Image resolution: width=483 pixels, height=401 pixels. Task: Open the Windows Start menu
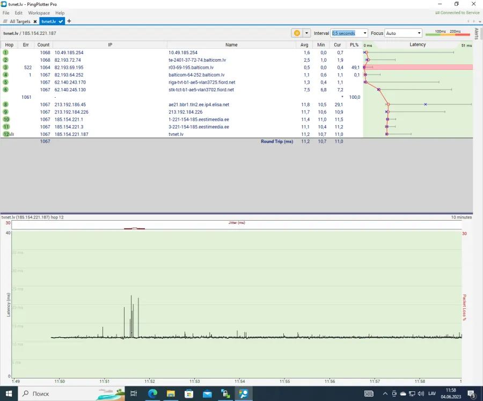tap(9, 393)
